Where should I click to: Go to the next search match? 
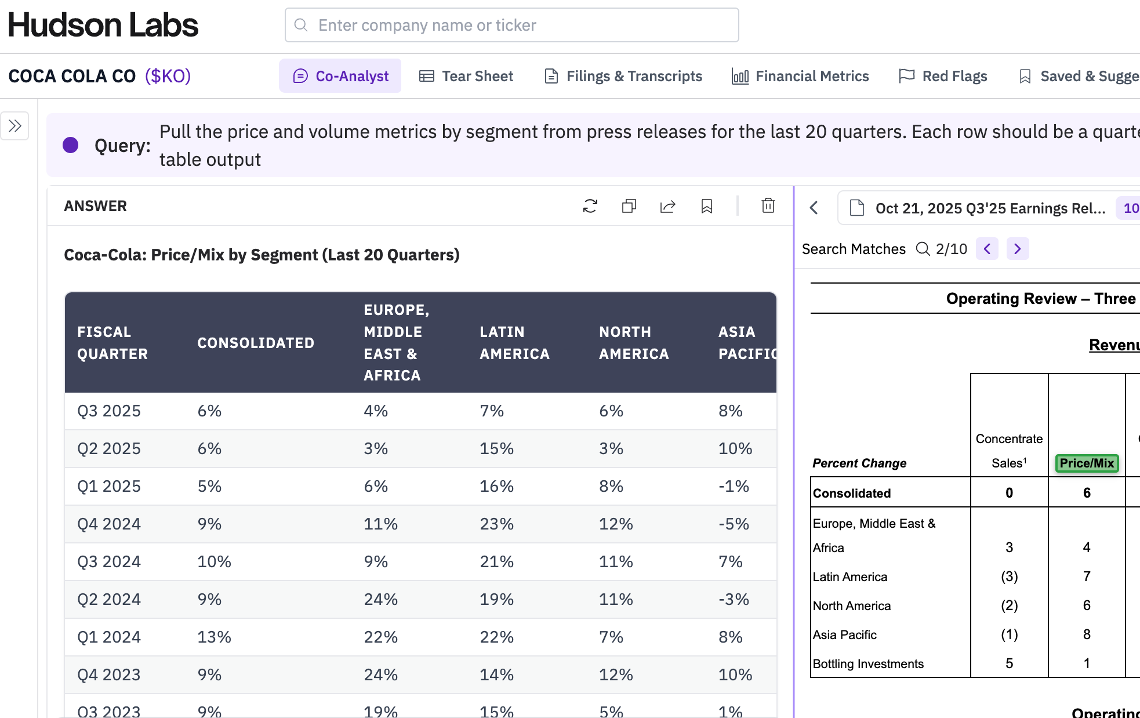[1018, 249]
